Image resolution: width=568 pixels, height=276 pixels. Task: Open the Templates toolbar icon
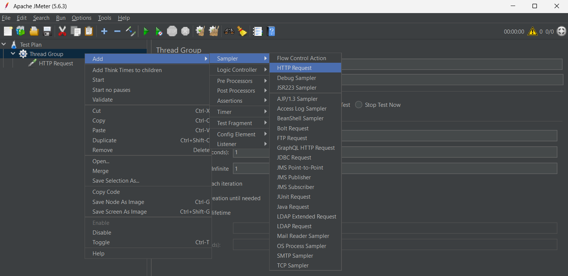tap(21, 31)
